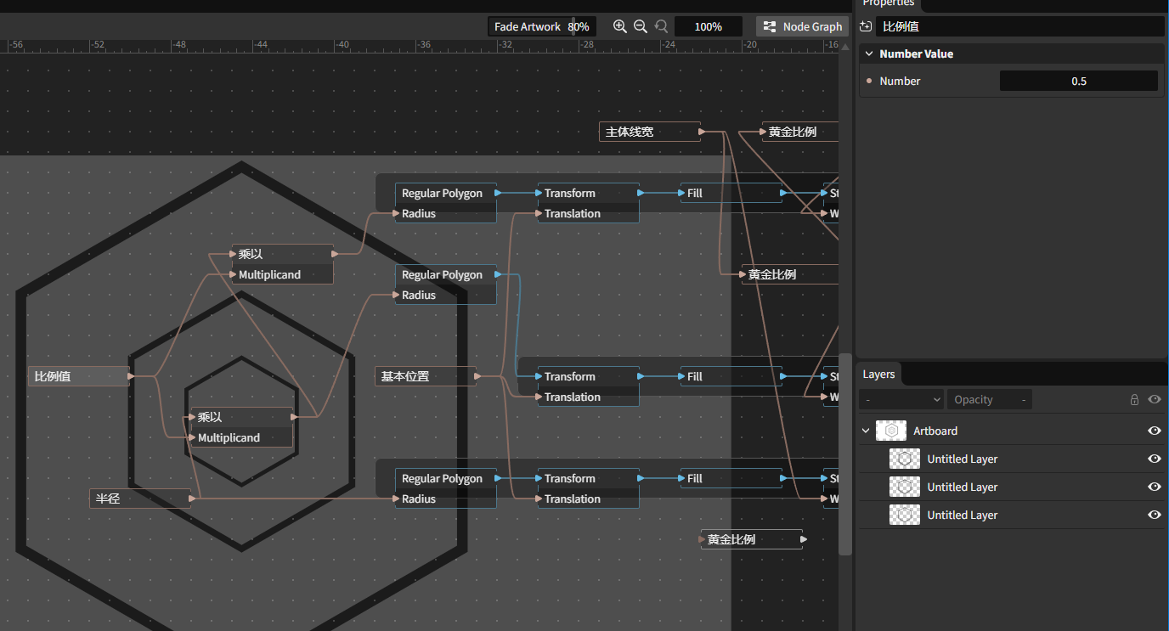Screen dimensions: 1169x631
Task: Collapse the Number Value section
Action: point(869,54)
